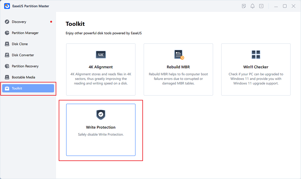Click the feedback note icon in title bar
The height and width of the screenshot is (179, 301).
click(x=244, y=6)
